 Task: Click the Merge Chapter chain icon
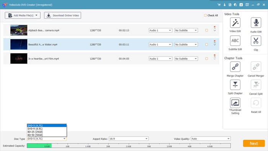[x=235, y=67]
